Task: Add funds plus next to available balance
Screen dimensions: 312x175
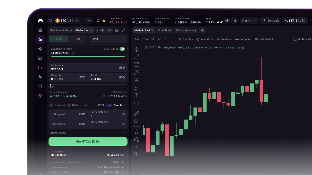Action: (x=72, y=53)
